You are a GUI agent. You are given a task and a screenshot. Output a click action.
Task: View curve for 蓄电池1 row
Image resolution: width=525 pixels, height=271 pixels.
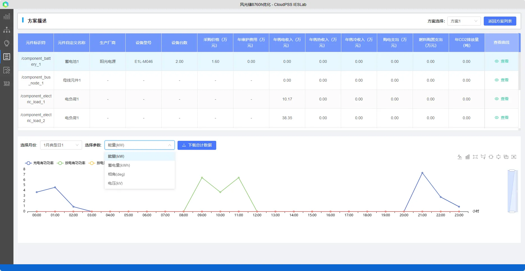501,61
